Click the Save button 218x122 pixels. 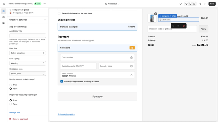pyautogui.click(x=212, y=4)
